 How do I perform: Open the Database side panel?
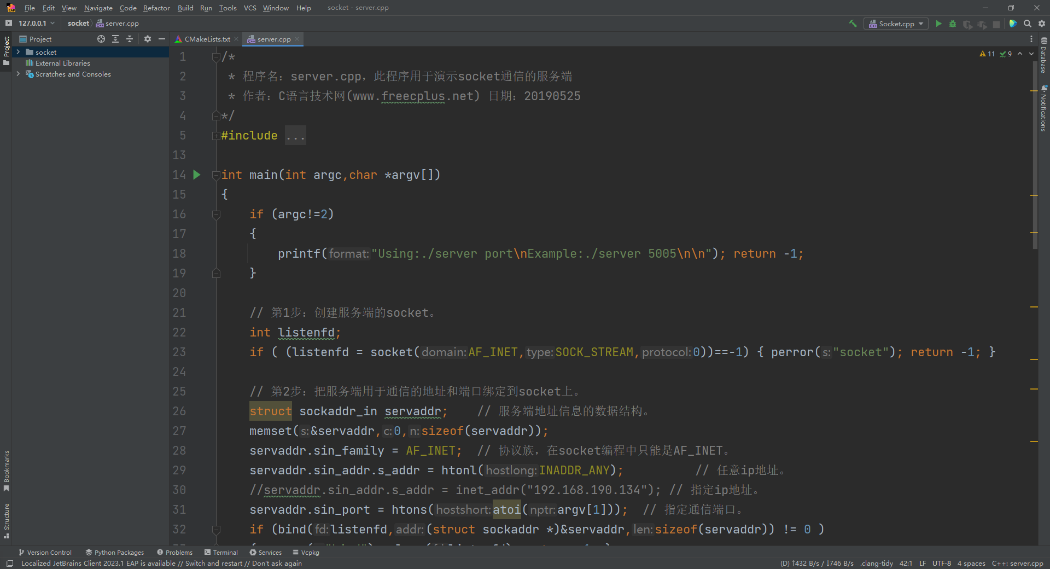1044,55
